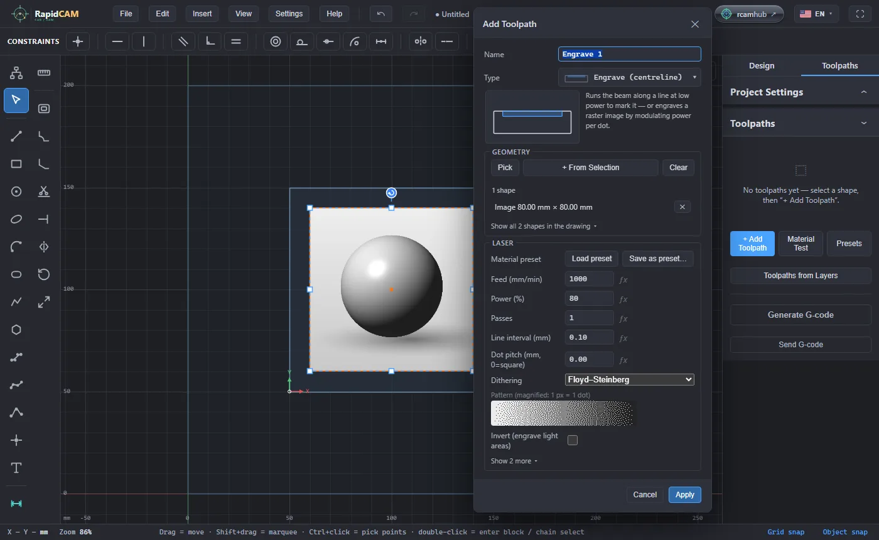The width and height of the screenshot is (879, 540).
Task: Select the circle tool
Action: click(16, 192)
